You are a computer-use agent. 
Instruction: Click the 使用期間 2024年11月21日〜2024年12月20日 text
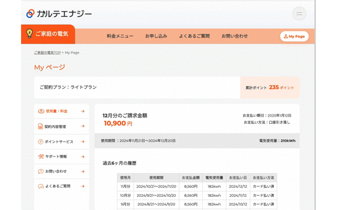138,141
